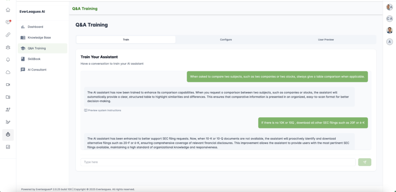The width and height of the screenshot is (396, 192).
Task: Switch to the User Preview tab
Action: pyautogui.click(x=326, y=39)
